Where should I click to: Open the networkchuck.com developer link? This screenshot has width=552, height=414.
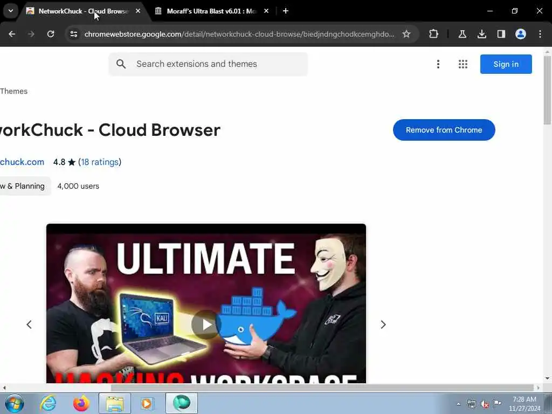[22, 162]
